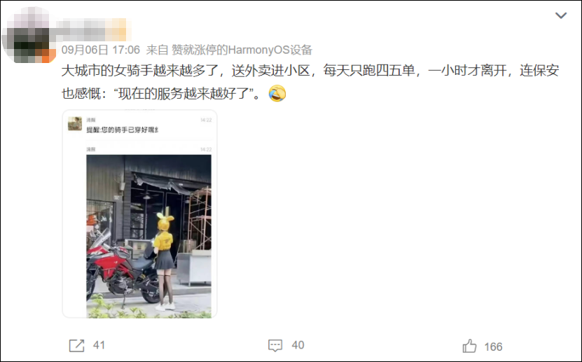This screenshot has height=362, width=582.
Task: Like the post with thumbs-up icon
Action: 469,346
